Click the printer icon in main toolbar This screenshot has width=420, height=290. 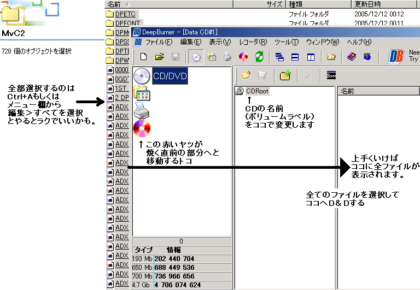(x=227, y=57)
